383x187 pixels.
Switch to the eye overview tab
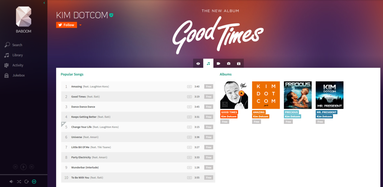tap(198, 63)
